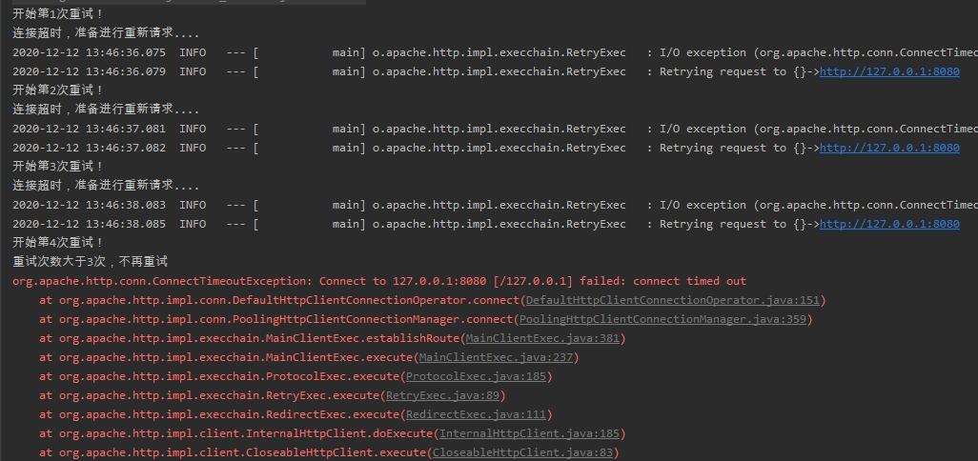Click the timestamp 2020-12-12 13:46:36.079
Image resolution: width=978 pixels, height=461 pixels.
pos(90,71)
